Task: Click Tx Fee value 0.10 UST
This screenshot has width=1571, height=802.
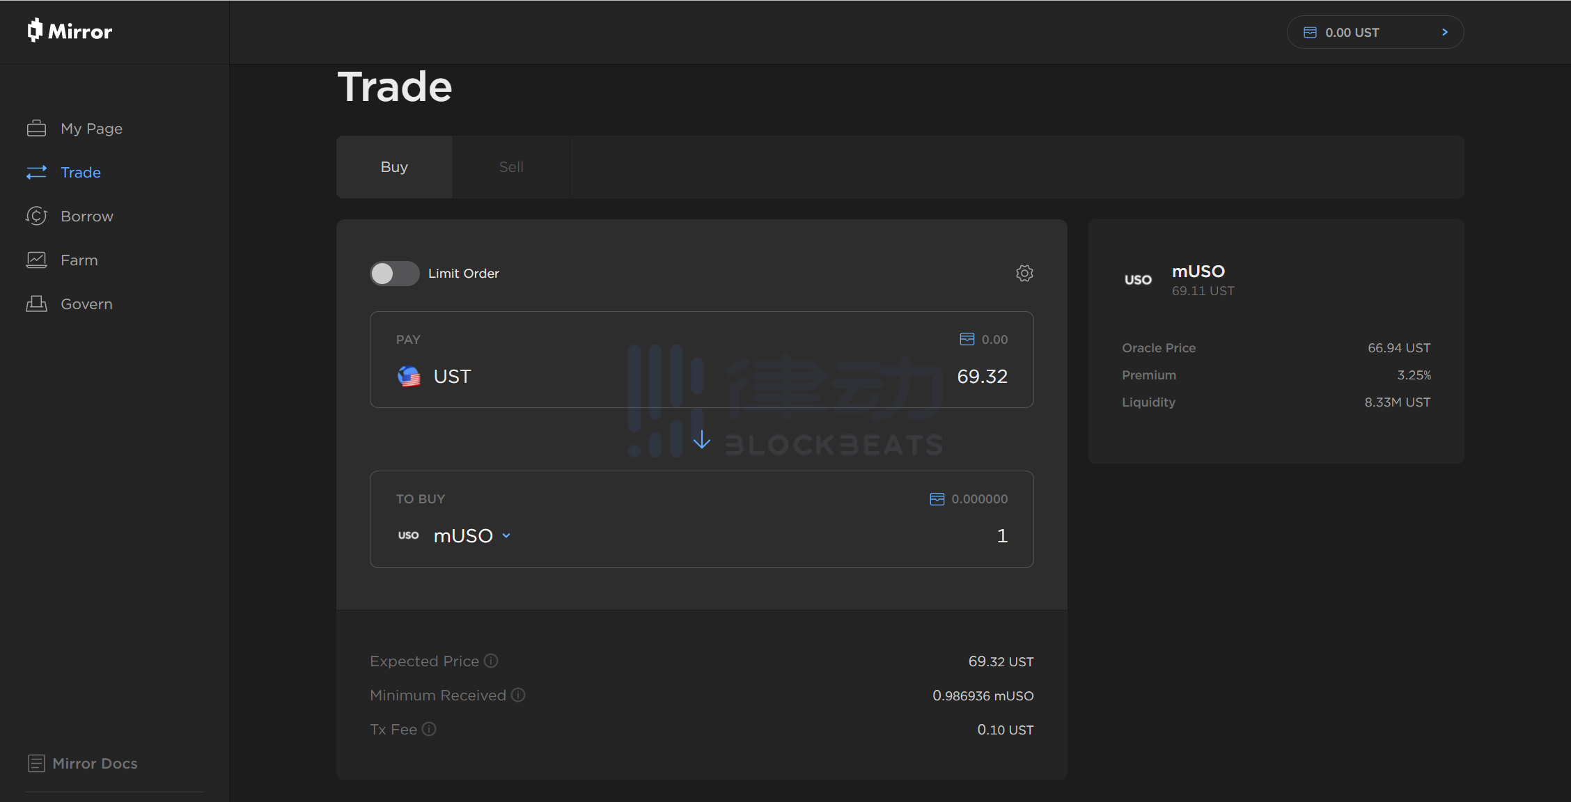Action: [1005, 730]
